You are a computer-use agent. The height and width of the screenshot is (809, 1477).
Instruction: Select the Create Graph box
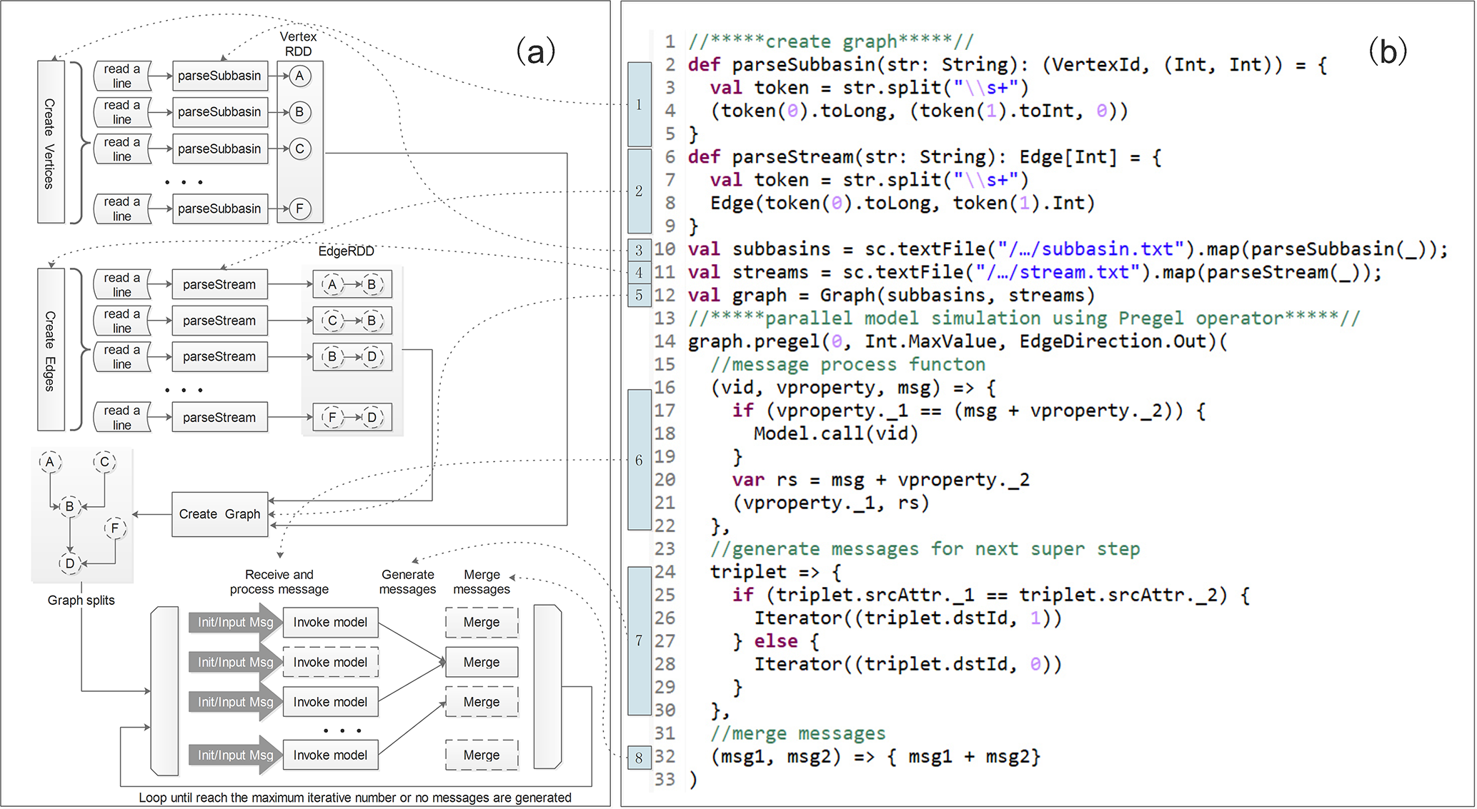219,514
